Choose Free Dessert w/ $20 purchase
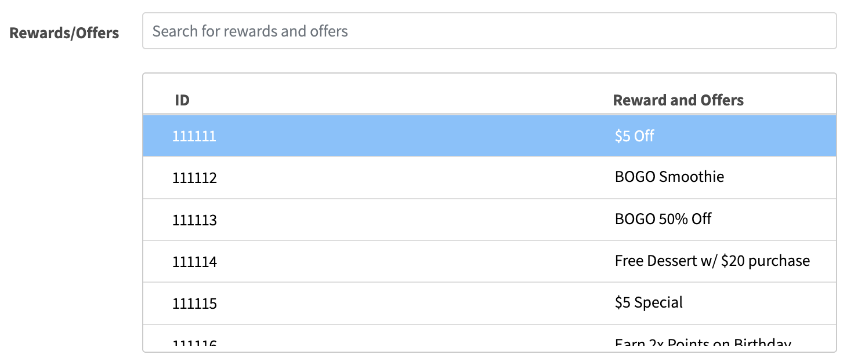 [x=712, y=261]
